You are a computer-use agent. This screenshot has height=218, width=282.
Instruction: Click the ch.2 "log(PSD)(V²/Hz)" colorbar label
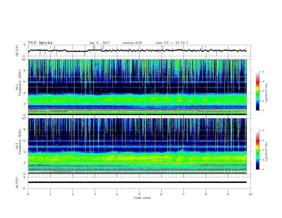point(267,152)
